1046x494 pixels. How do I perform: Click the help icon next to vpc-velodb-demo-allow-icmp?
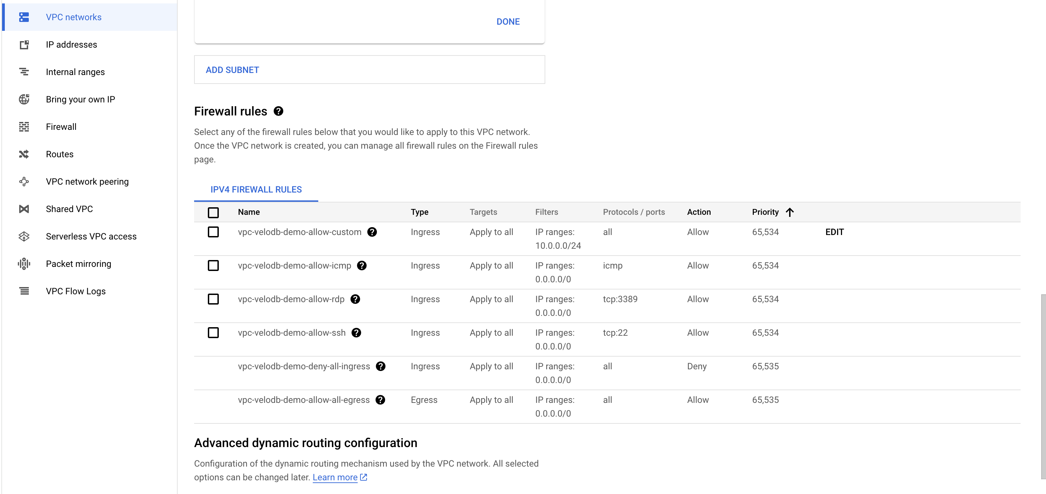click(x=361, y=265)
